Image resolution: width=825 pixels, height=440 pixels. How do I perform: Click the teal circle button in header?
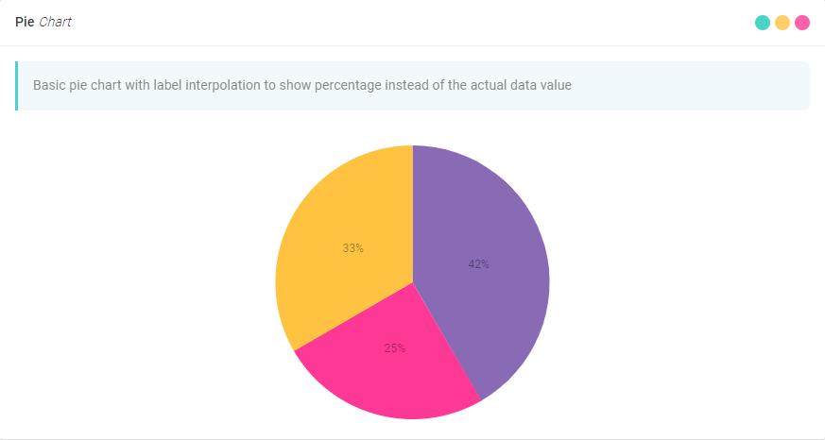click(763, 23)
